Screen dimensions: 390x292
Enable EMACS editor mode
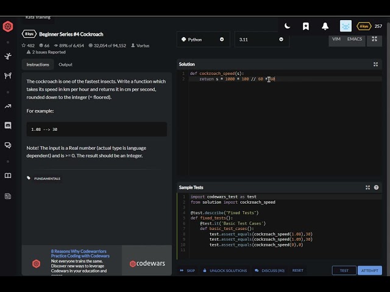(x=355, y=39)
